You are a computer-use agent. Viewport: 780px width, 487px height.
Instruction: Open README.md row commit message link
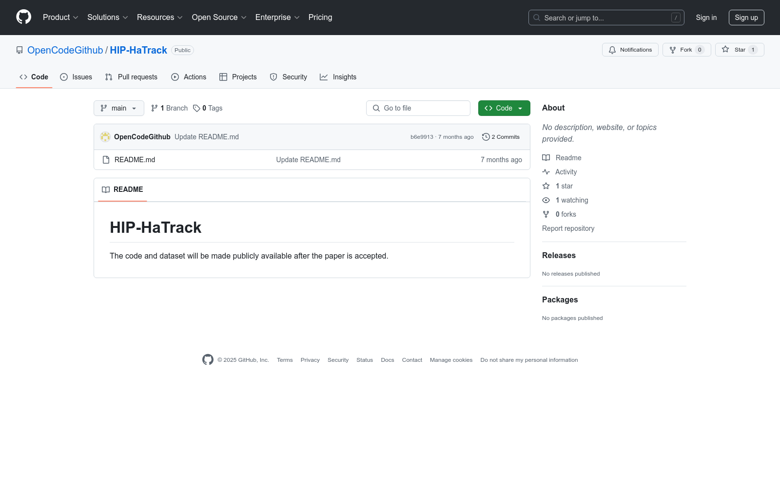pos(309,160)
